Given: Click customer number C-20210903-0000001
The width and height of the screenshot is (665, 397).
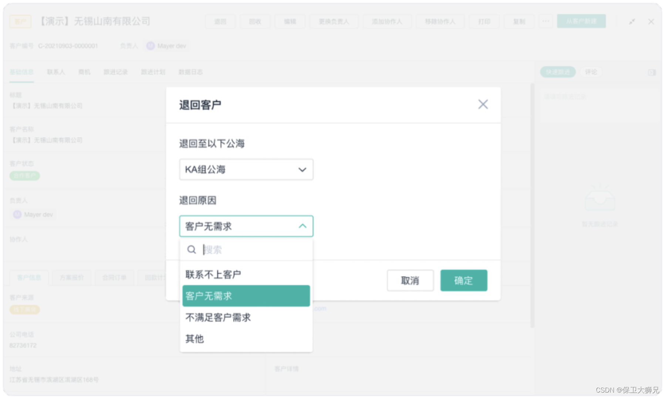Looking at the screenshot, I should [68, 46].
